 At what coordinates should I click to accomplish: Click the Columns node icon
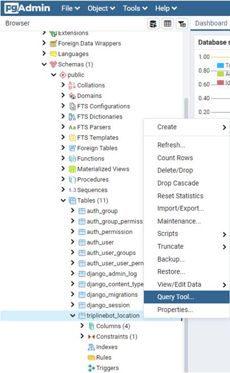click(91, 326)
